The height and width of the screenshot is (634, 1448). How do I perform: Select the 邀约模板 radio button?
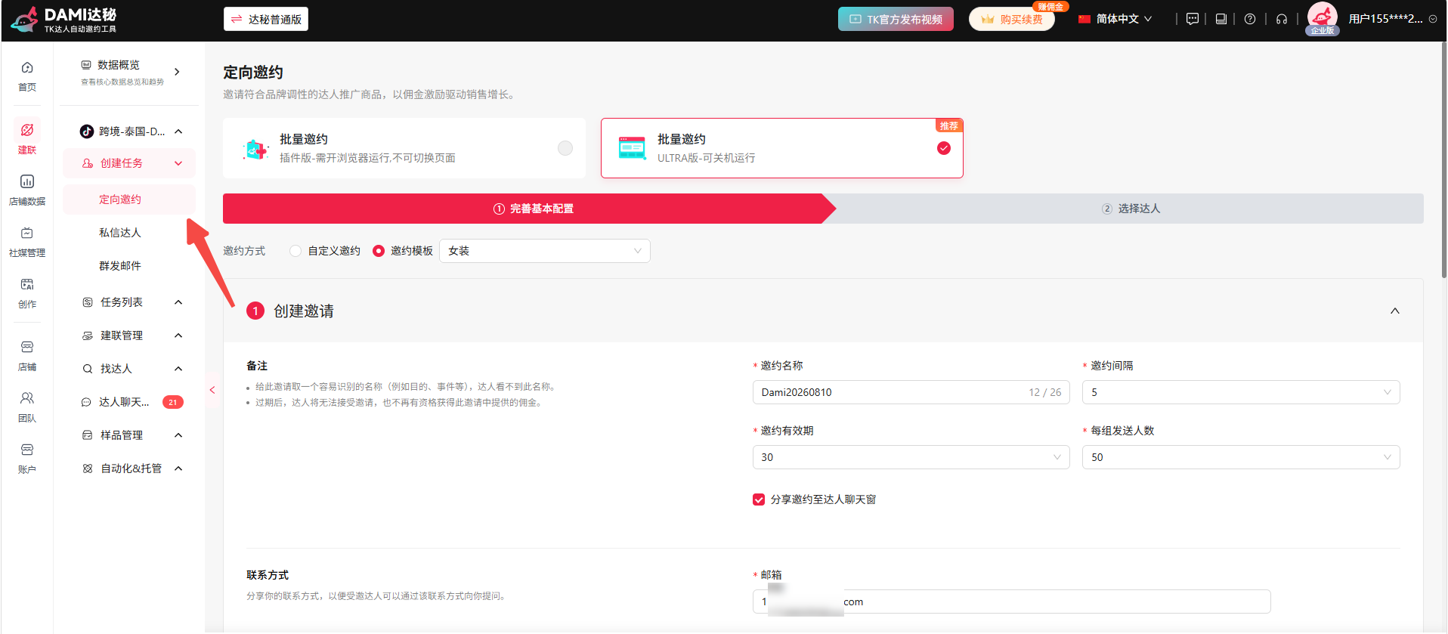coord(379,251)
